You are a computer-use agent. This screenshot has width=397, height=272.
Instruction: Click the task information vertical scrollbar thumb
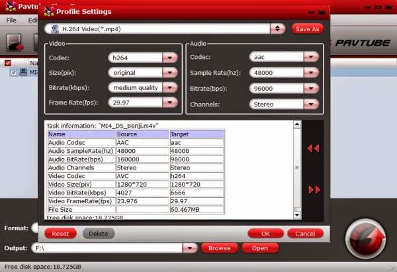pos(297,167)
